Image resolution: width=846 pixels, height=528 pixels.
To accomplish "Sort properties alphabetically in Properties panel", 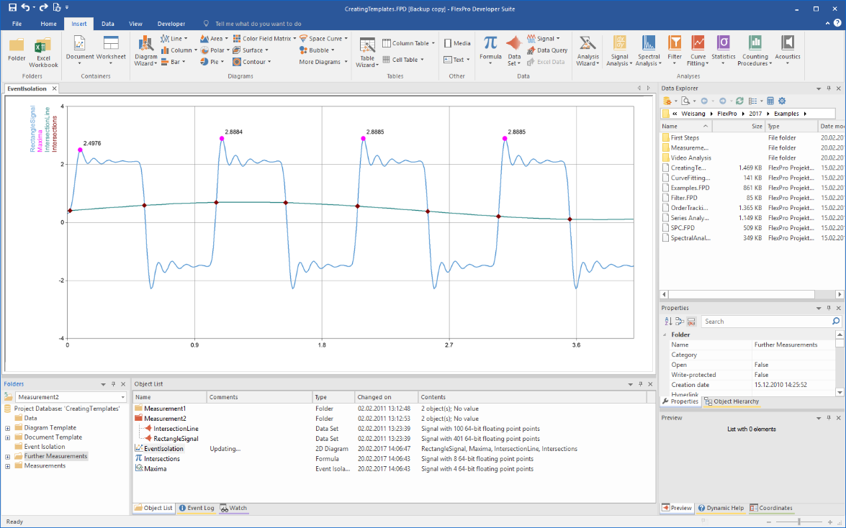I will click(x=668, y=322).
